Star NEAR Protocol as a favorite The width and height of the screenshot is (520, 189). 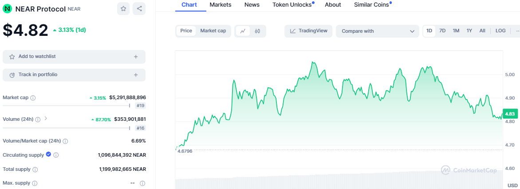point(123,8)
